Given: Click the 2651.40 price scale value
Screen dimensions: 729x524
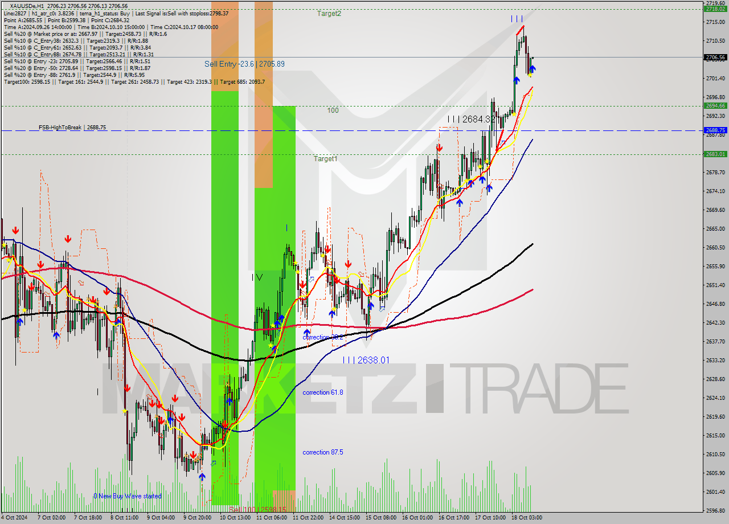Looking at the screenshot, I should 715,285.
